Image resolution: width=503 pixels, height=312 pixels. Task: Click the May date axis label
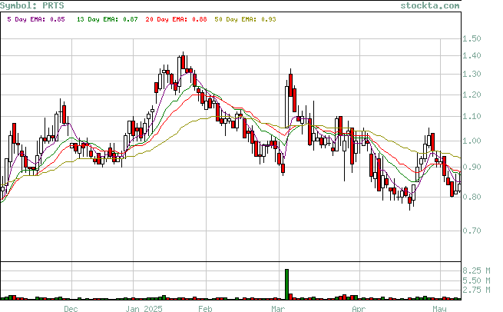point(439,309)
